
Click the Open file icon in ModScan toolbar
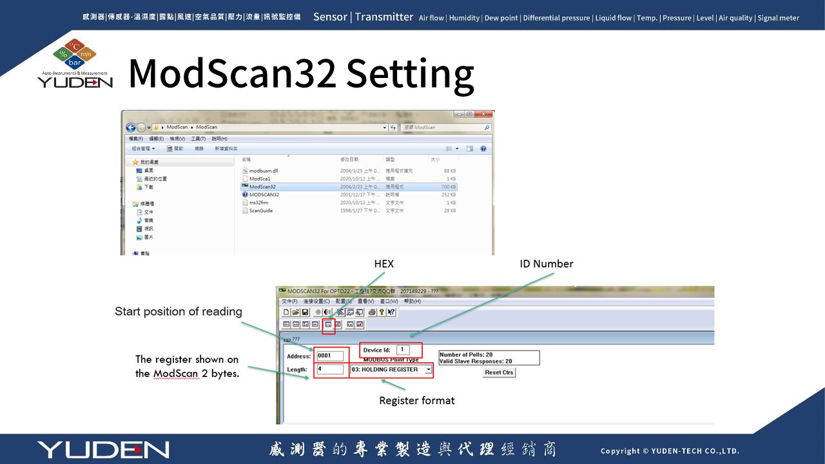(x=296, y=312)
